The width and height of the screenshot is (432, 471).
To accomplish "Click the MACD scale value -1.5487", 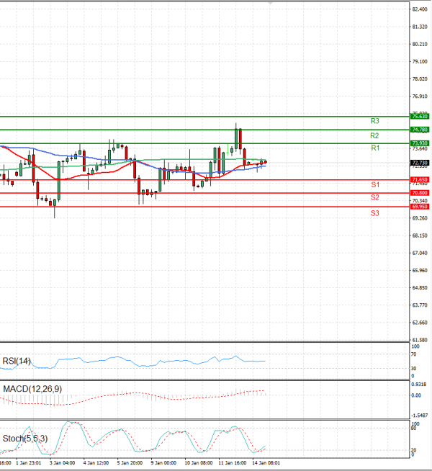I will (418, 416).
